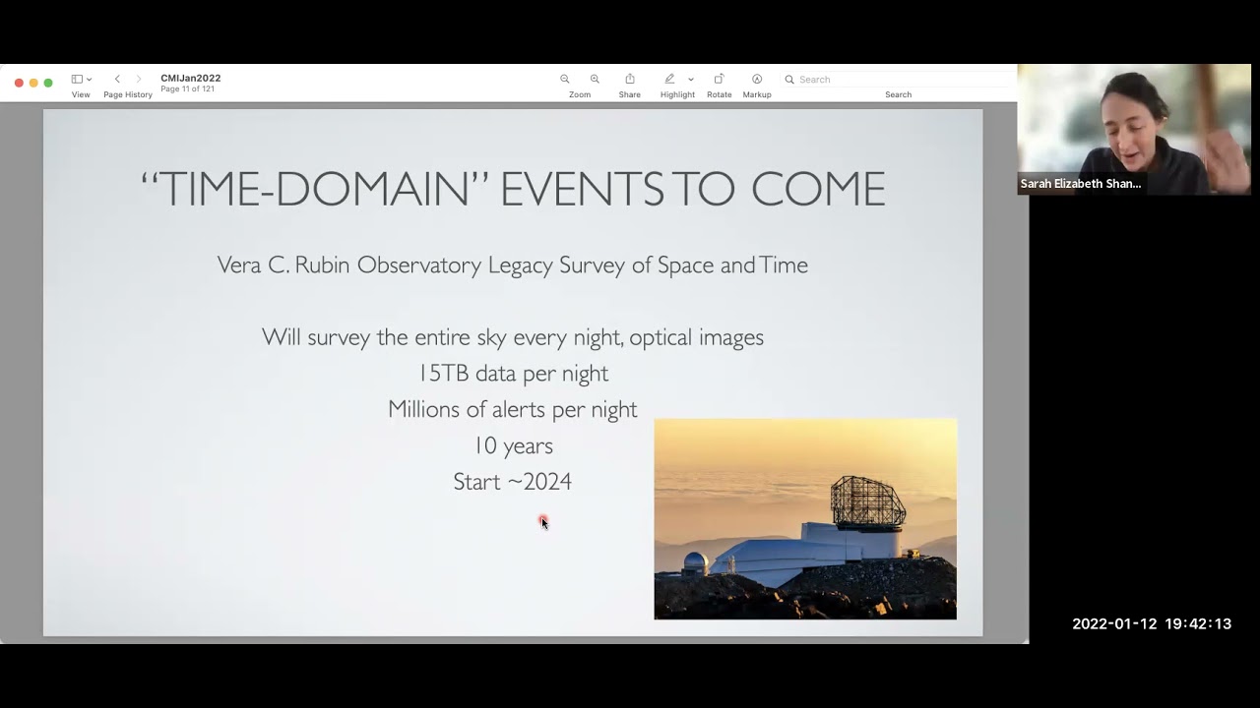This screenshot has width=1260, height=708.
Task: Go back in page history
Action: (117, 80)
